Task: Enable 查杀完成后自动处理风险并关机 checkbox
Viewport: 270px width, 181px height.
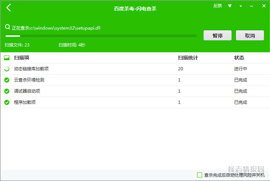Action: (199, 175)
